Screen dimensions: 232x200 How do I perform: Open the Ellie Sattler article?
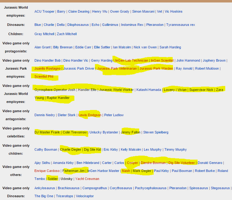(102, 47)
